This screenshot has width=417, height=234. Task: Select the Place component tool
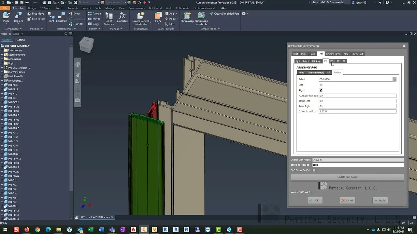[x=6, y=18]
